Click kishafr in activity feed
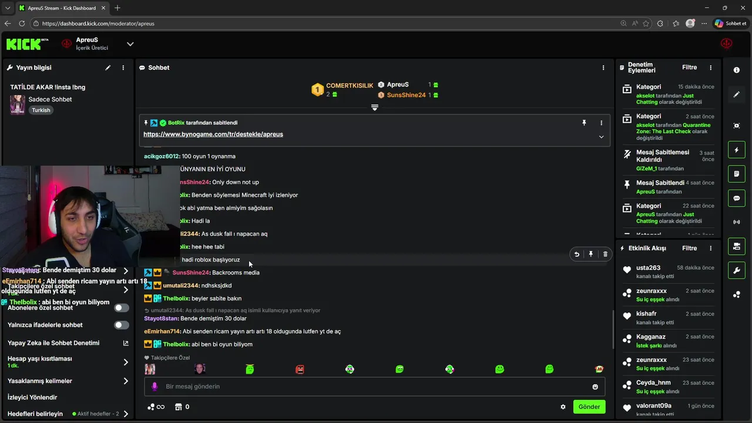The height and width of the screenshot is (423, 752). pos(646,314)
